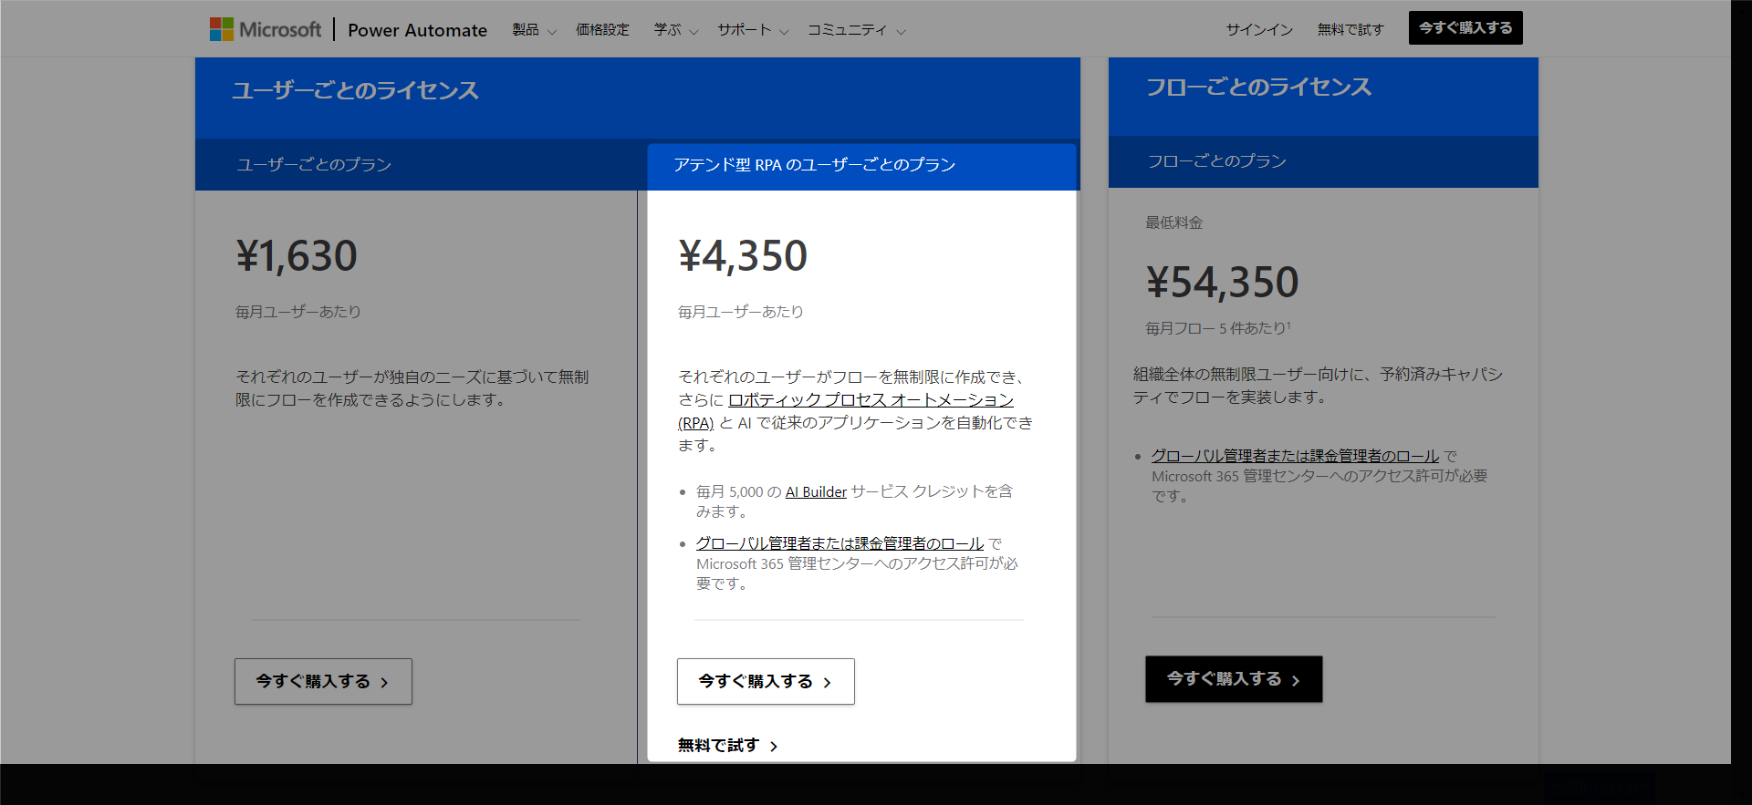
Task: Buy the ¥54,350 per-flow plan
Action: pyautogui.click(x=1234, y=679)
